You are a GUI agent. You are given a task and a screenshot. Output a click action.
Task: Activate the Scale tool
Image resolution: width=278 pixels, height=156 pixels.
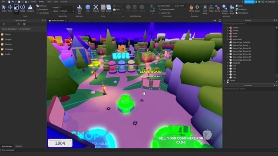click(x=17, y=8)
